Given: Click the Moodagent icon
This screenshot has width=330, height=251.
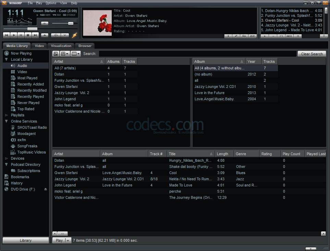Looking at the screenshot, I should (x=13, y=134).
